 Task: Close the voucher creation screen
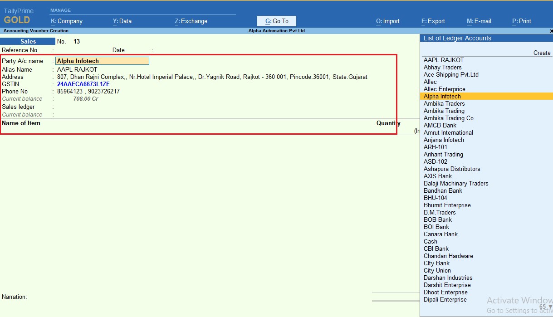click(x=551, y=31)
